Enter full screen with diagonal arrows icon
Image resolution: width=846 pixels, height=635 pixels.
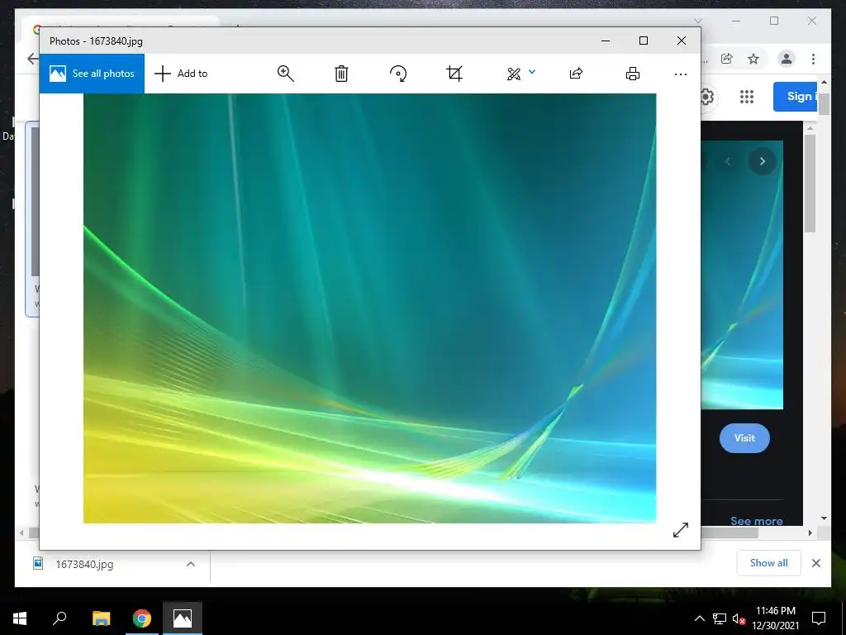[x=681, y=530]
